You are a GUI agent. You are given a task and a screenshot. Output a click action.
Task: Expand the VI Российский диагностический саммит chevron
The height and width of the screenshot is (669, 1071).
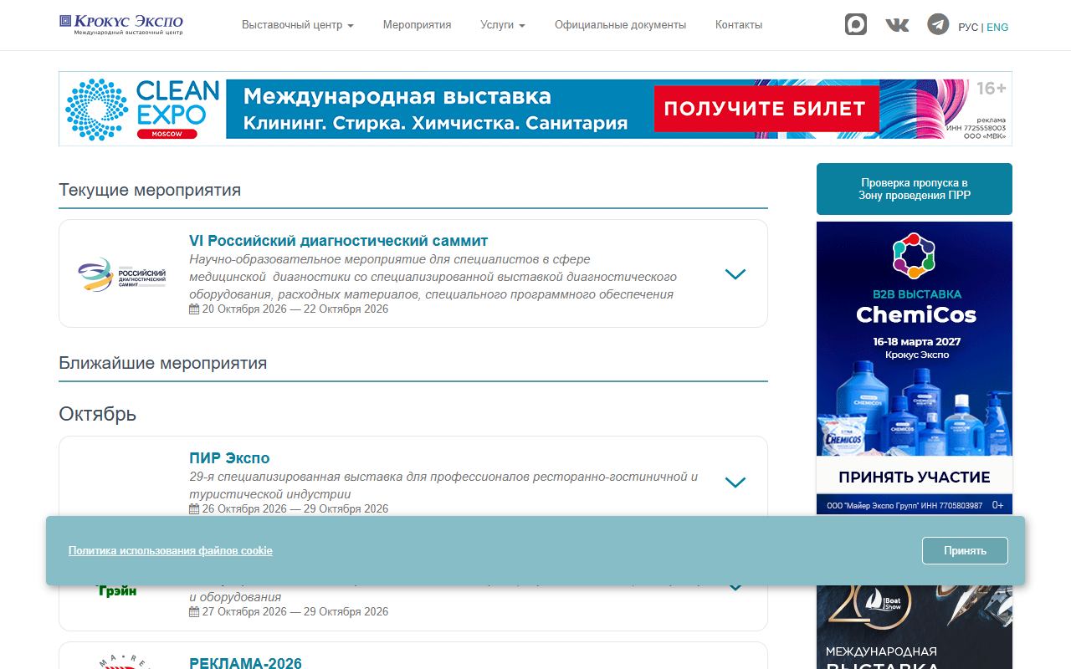point(735,274)
